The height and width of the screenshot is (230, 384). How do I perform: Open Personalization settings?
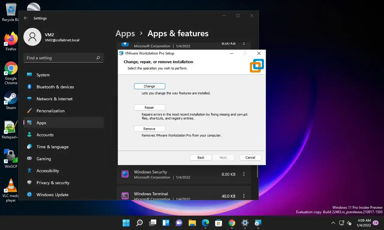(x=64, y=111)
